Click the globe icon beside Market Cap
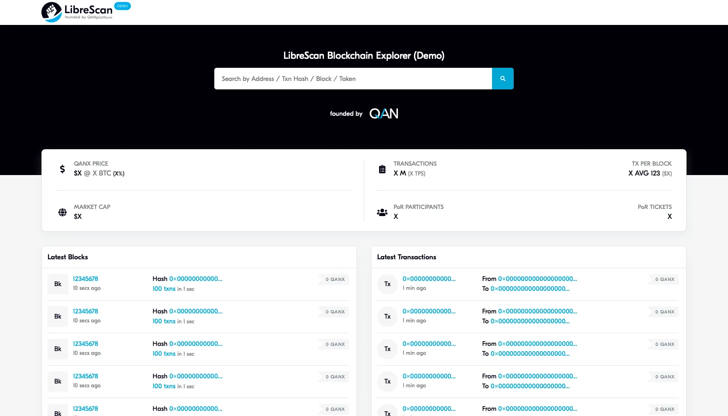Image resolution: width=728 pixels, height=416 pixels. [62, 212]
